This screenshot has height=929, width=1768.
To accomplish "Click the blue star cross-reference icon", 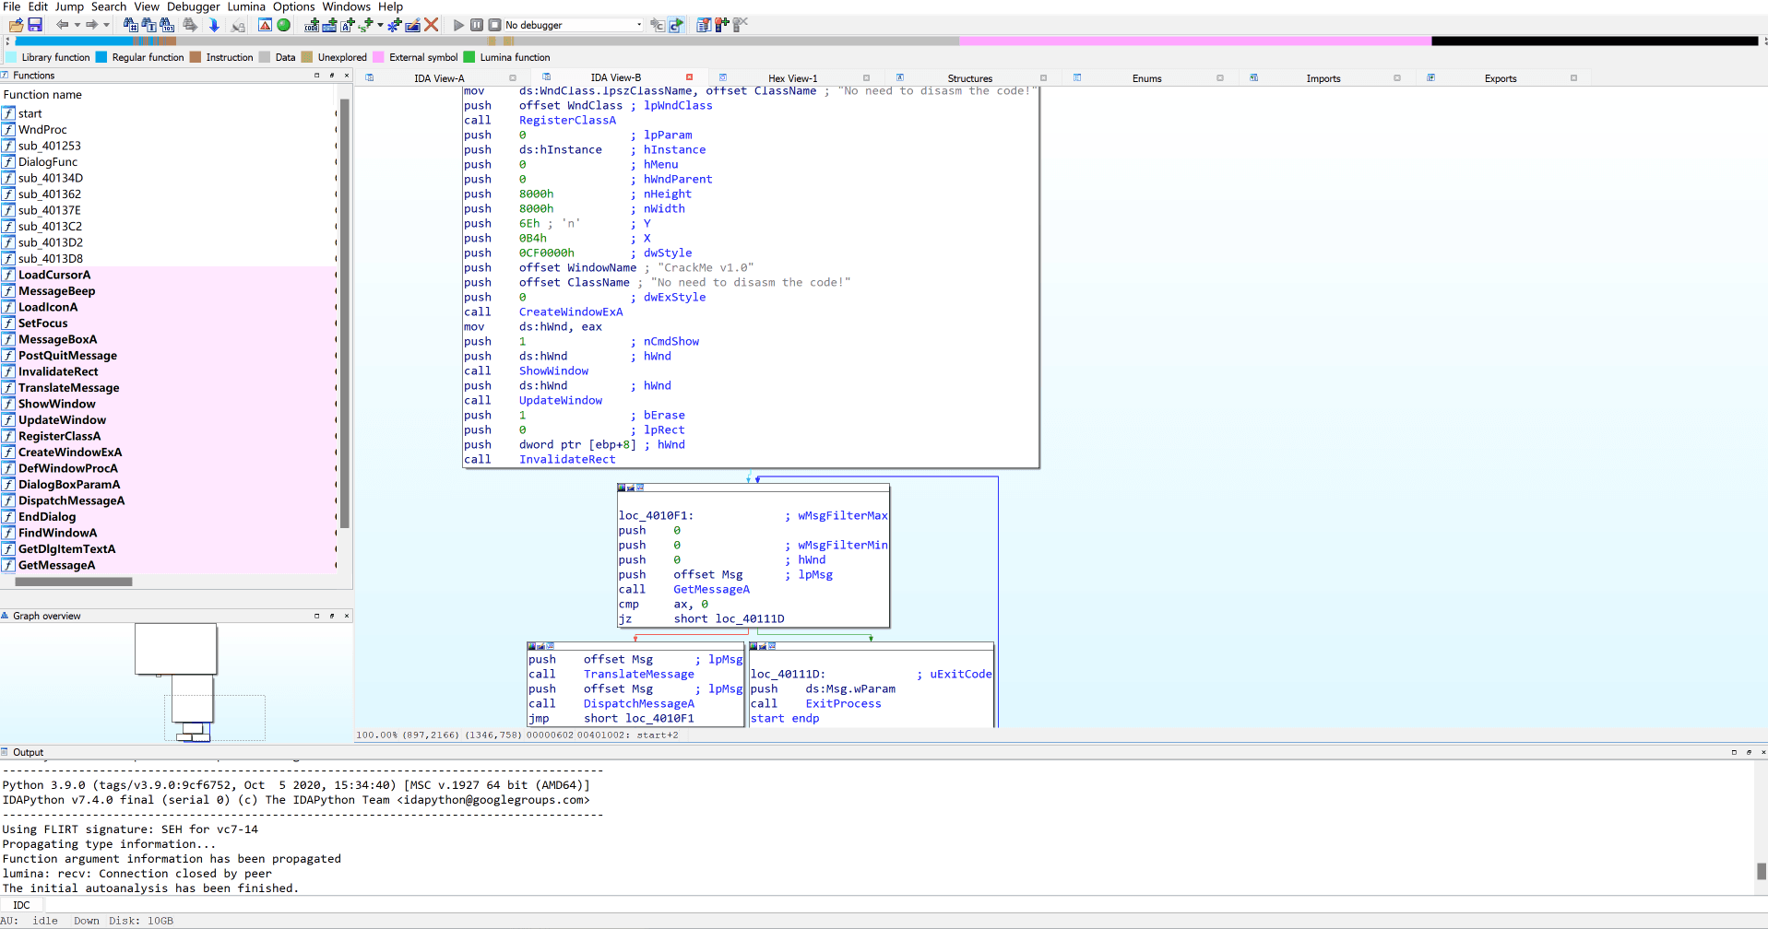I will pyautogui.click(x=393, y=25).
